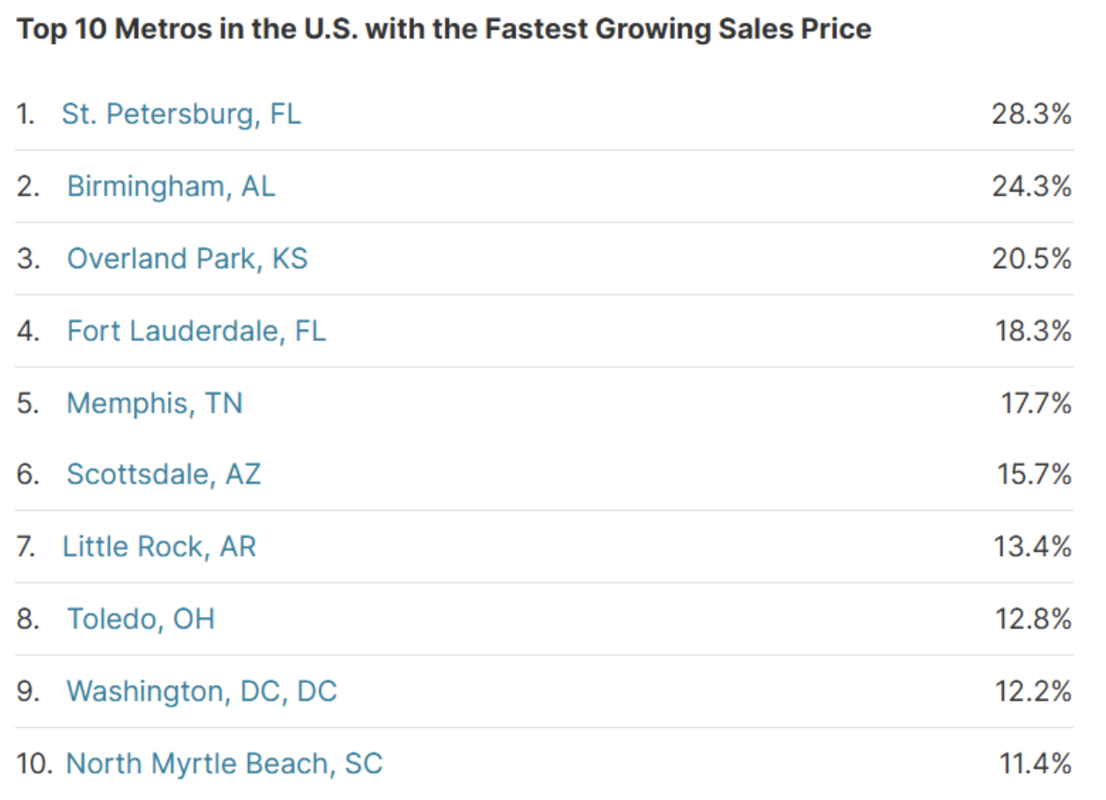This screenshot has width=1106, height=800.
Task: Click the 28.3% growth value
Action: pyautogui.click(x=1031, y=114)
